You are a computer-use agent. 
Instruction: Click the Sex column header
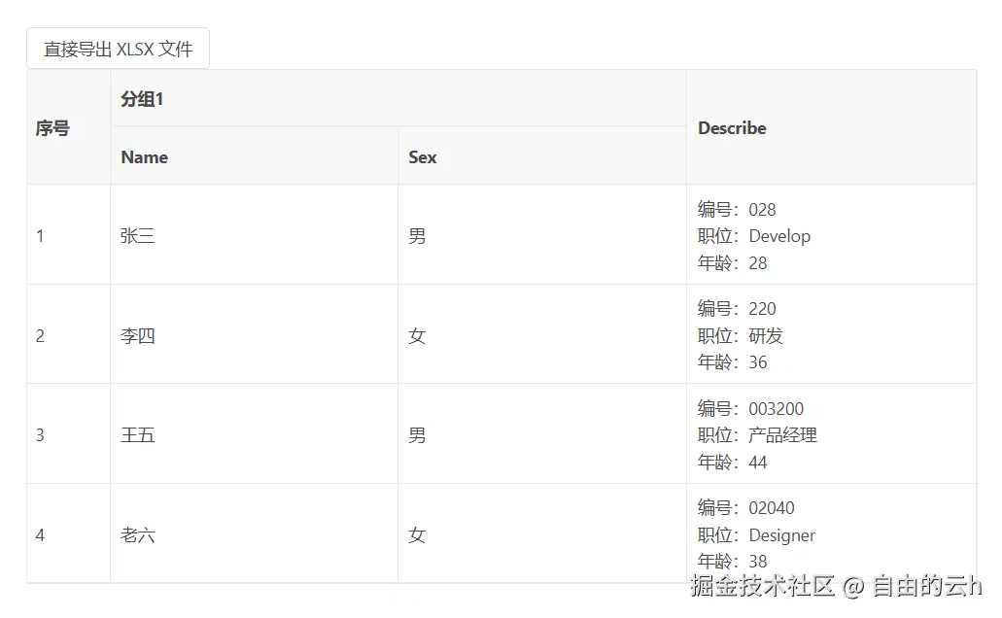click(542, 155)
